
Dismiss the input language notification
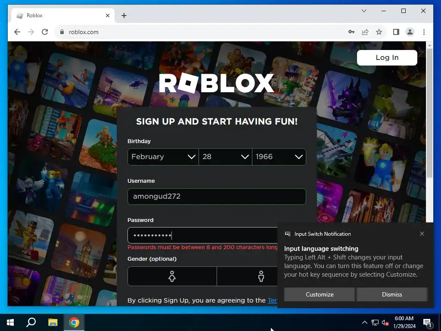(x=392, y=294)
